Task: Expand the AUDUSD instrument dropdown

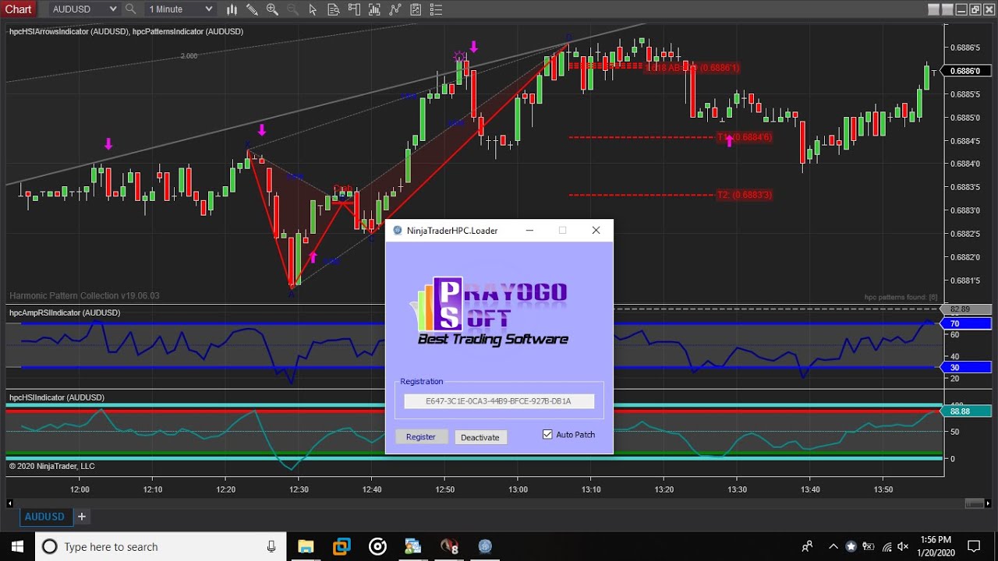Action: (x=113, y=9)
